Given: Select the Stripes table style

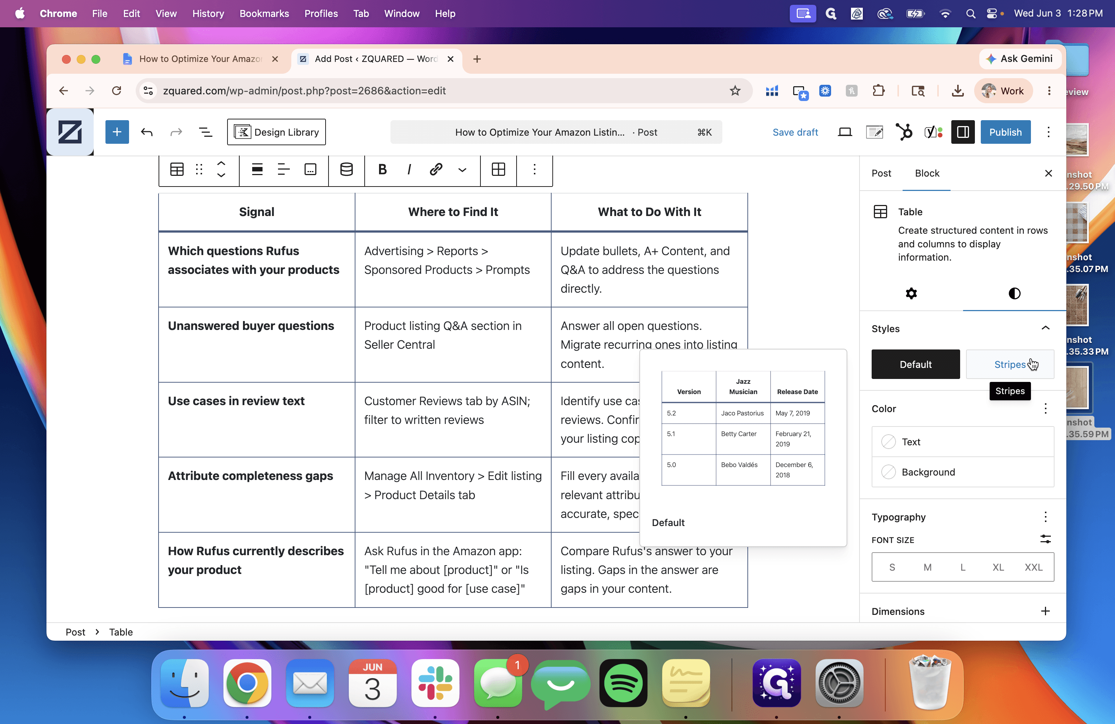Looking at the screenshot, I should (1010, 364).
